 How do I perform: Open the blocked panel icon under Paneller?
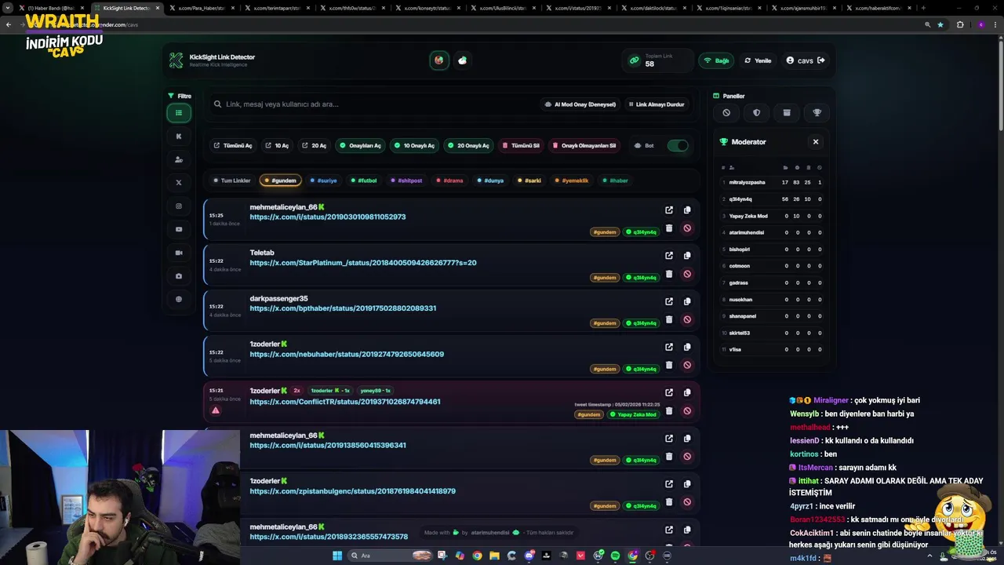pos(726,113)
